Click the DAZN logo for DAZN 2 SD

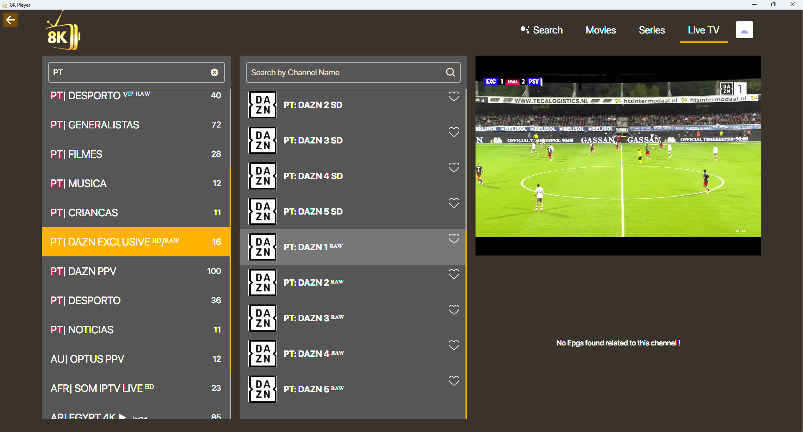click(x=263, y=105)
